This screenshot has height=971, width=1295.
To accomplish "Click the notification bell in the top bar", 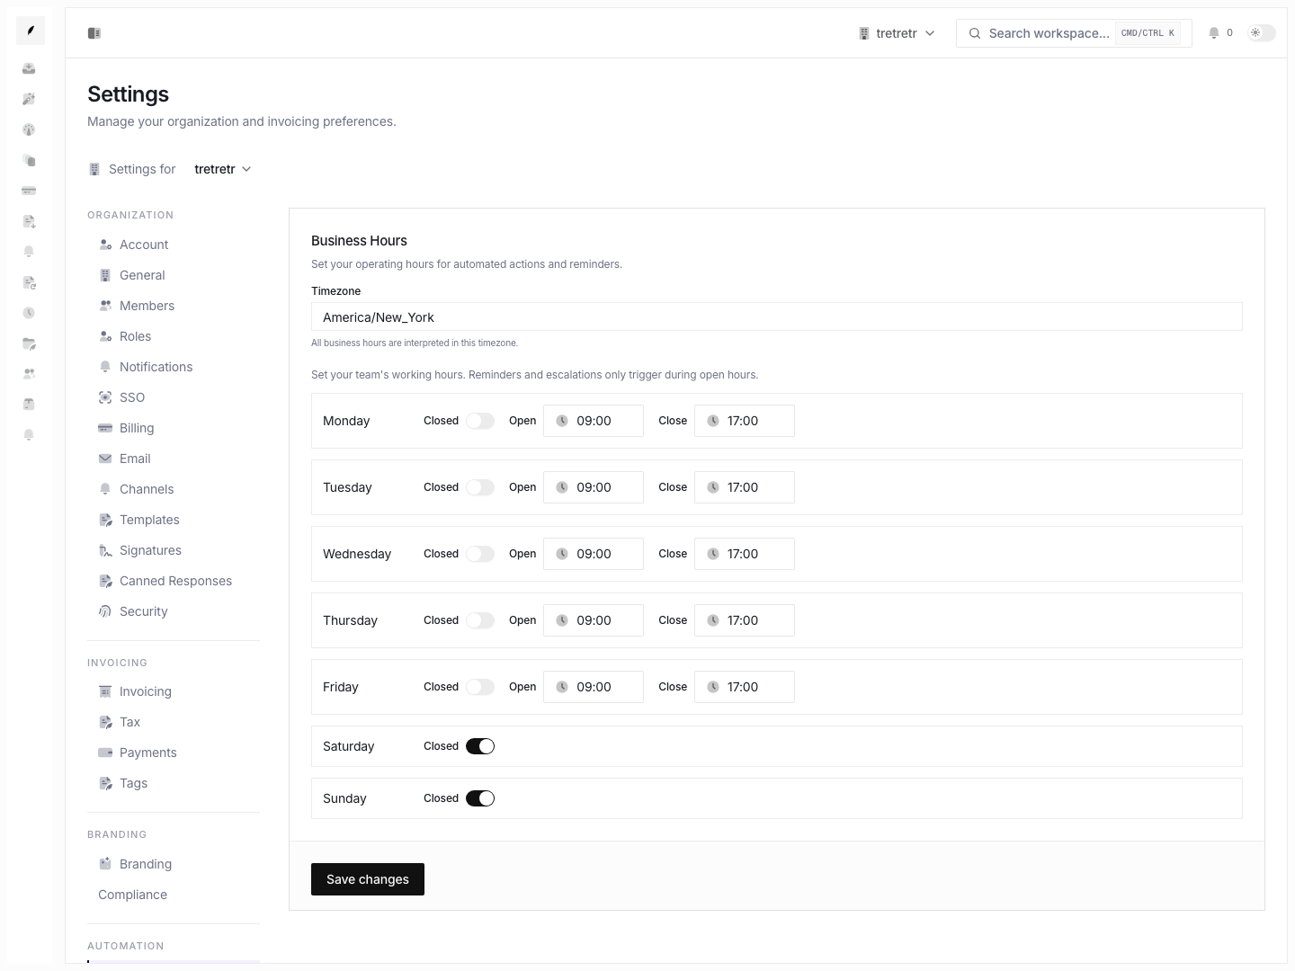I will 1214,33.
